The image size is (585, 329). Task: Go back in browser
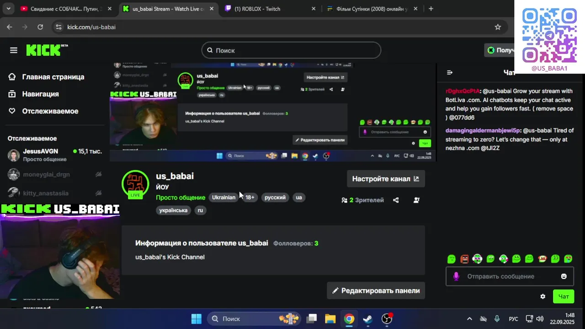(10, 27)
